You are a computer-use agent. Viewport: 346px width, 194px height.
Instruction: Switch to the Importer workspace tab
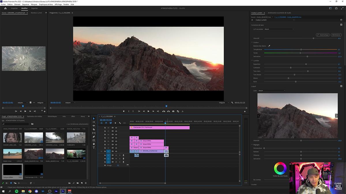click(x=14, y=8)
